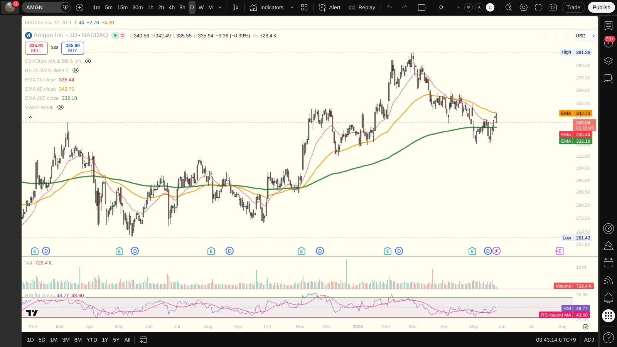This screenshot has width=617, height=347.
Task: Click the layout square icon in toolbar
Action: [x=421, y=7]
